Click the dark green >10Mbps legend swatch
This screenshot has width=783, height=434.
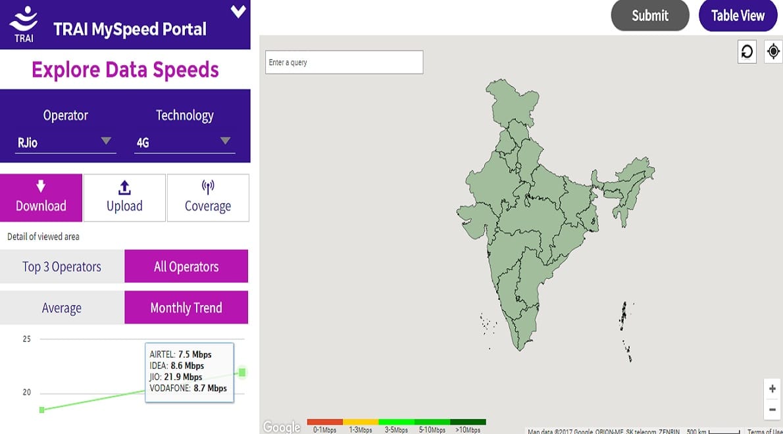coord(468,422)
